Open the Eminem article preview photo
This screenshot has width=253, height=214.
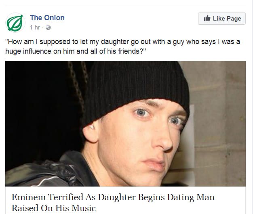(126, 124)
